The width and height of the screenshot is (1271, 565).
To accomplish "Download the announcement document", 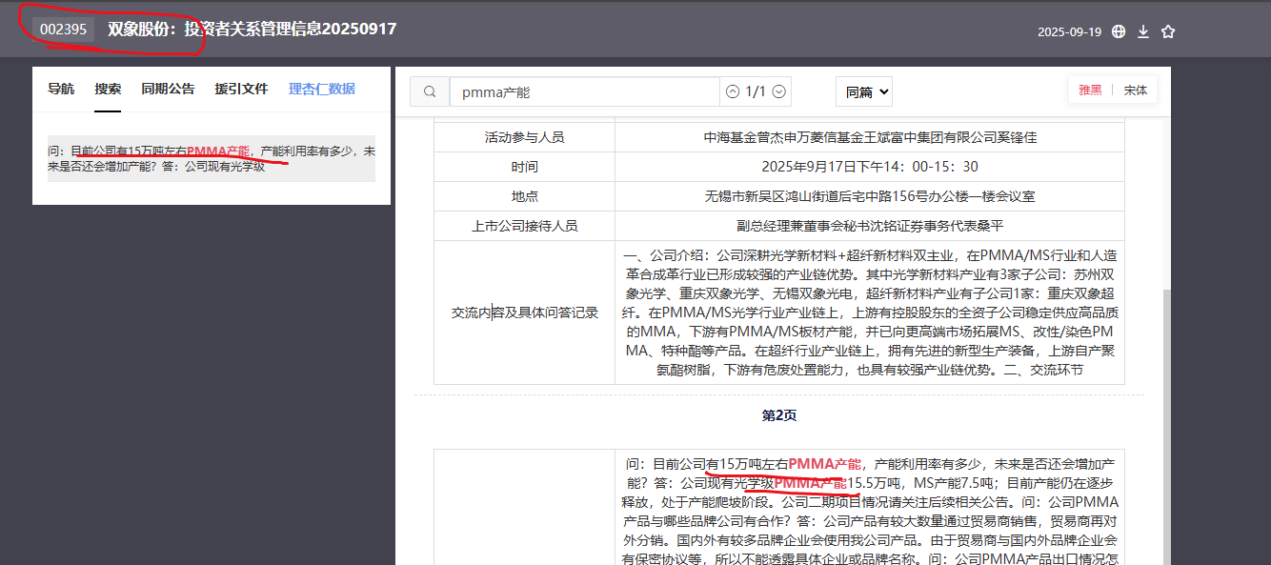I will 1143,31.
